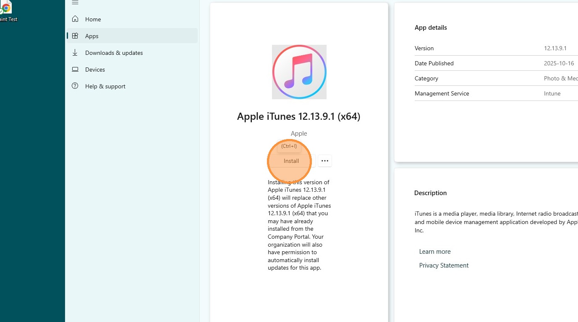This screenshot has height=322, width=578.
Task: Click the 'Version' label in App details
Action: [424, 48]
